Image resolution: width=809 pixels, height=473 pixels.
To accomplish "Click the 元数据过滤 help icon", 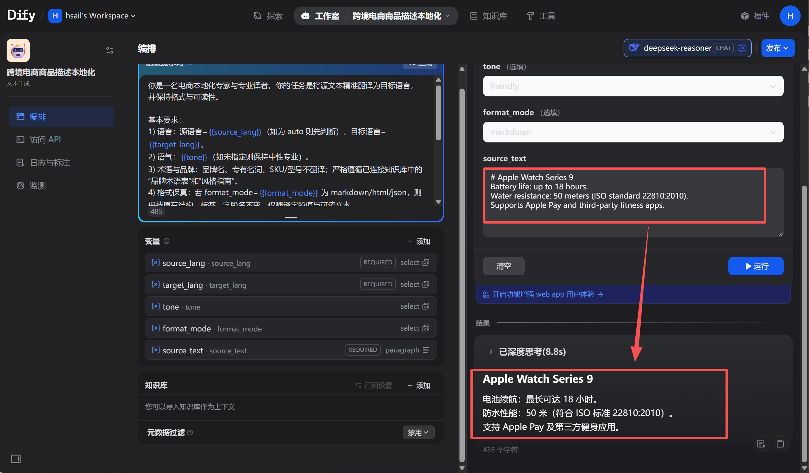I will pos(190,432).
